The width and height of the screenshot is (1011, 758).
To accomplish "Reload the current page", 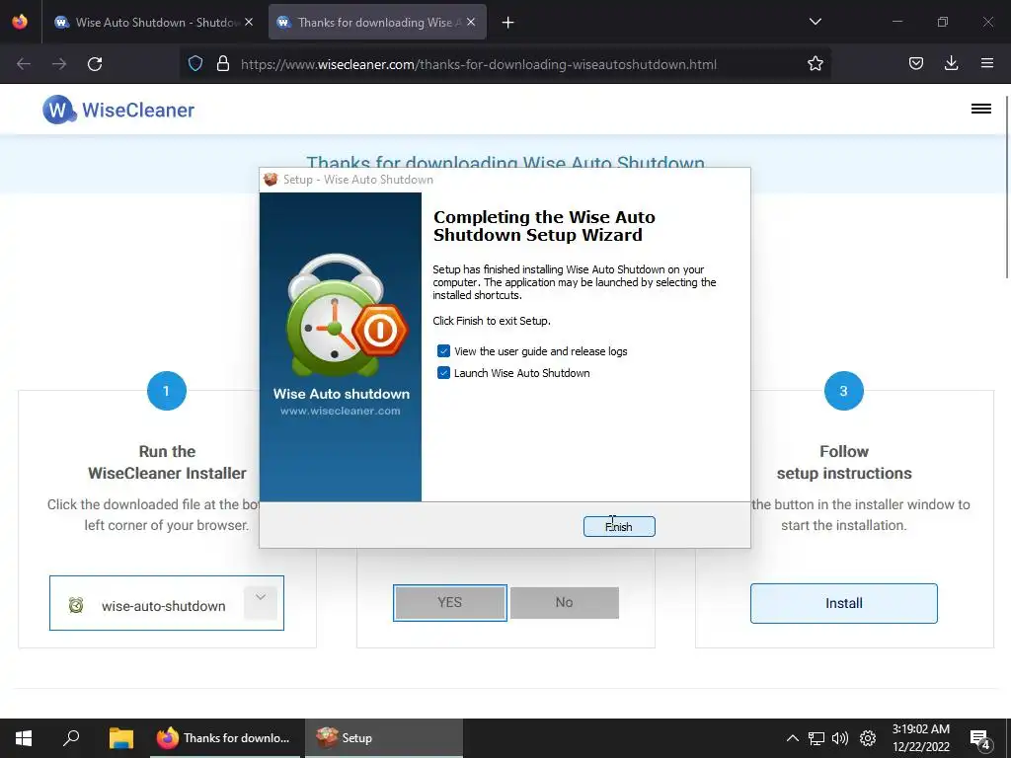I will (95, 64).
